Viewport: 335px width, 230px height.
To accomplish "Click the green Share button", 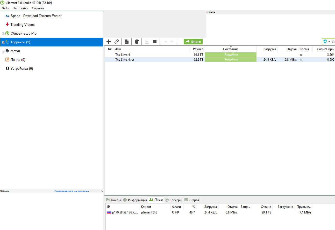I will [x=193, y=42].
